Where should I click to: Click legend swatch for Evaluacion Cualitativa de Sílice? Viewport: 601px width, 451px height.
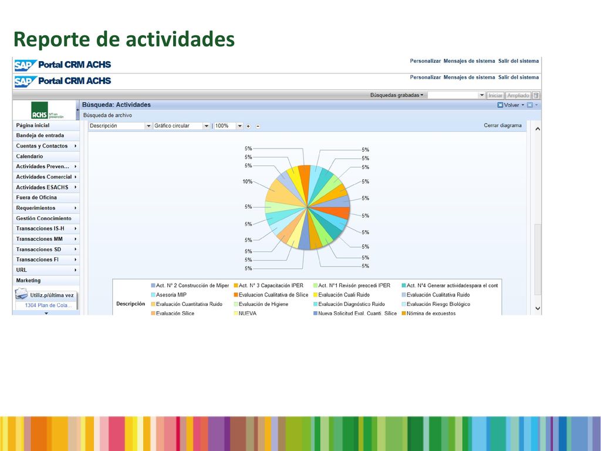[236, 295]
